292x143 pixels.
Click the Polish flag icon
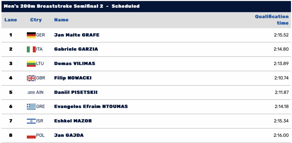click(x=31, y=135)
